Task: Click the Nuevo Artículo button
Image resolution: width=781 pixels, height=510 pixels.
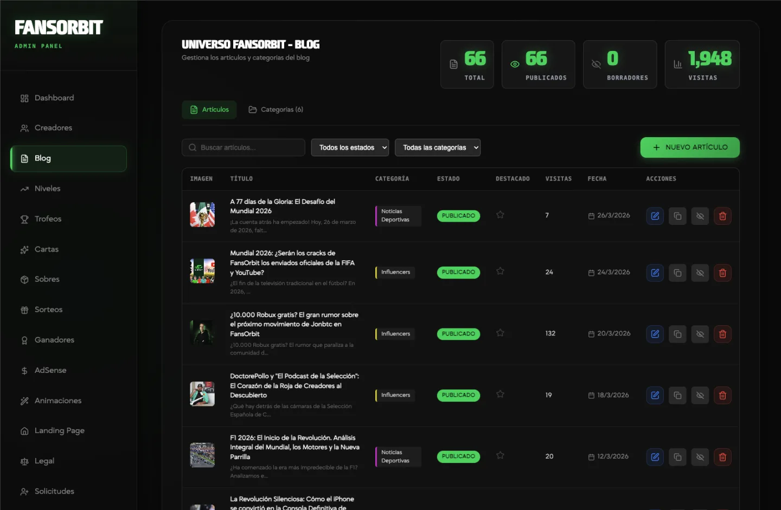Action: [x=690, y=147]
